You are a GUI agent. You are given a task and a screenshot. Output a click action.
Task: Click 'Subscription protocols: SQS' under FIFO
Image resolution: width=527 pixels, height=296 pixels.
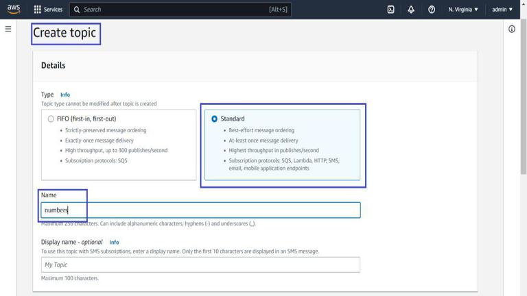[96, 160]
